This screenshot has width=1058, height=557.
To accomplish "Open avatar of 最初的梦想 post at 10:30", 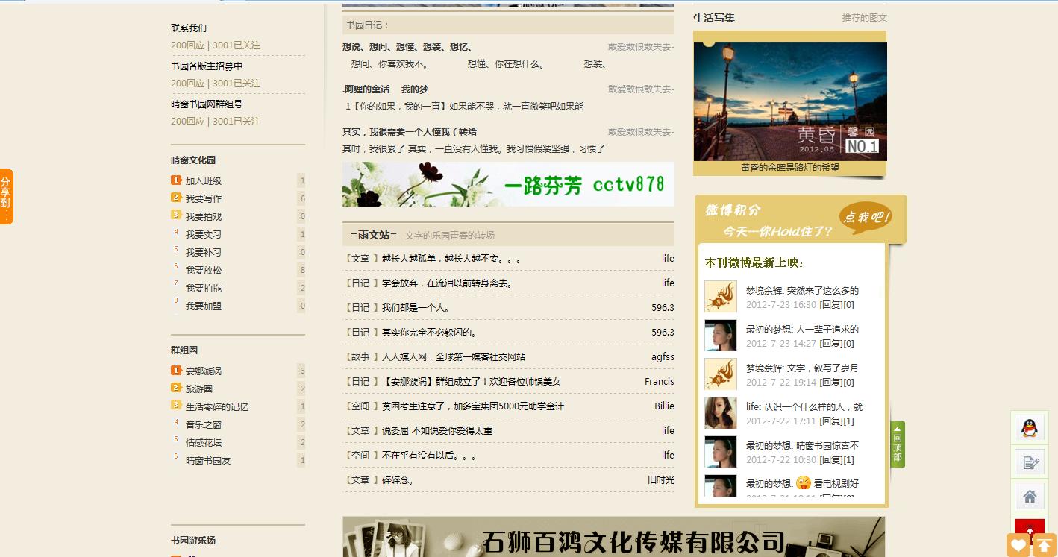I will (x=721, y=452).
